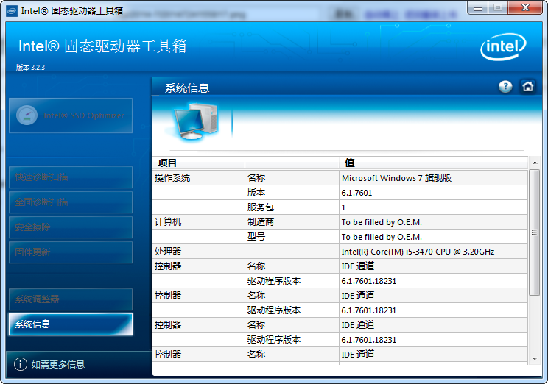Click the gauge icon on SSD Optimizer
Screen dimensions: 548x384
[27, 115]
